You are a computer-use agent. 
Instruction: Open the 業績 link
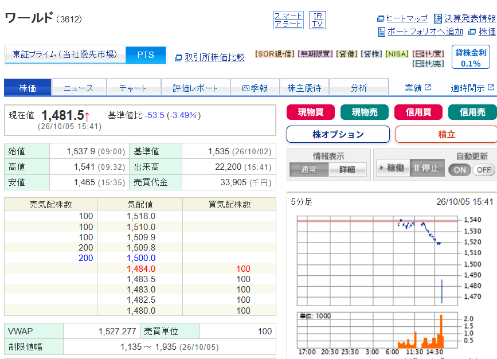point(413,88)
